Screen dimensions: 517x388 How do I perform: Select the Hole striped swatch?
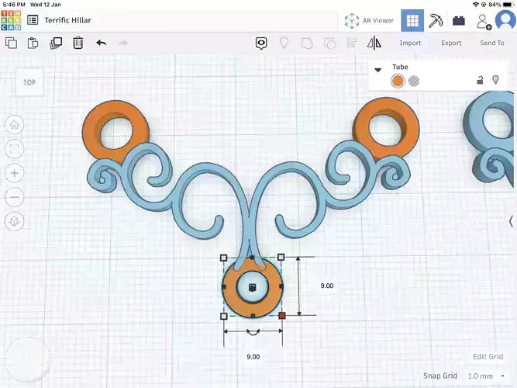click(414, 81)
